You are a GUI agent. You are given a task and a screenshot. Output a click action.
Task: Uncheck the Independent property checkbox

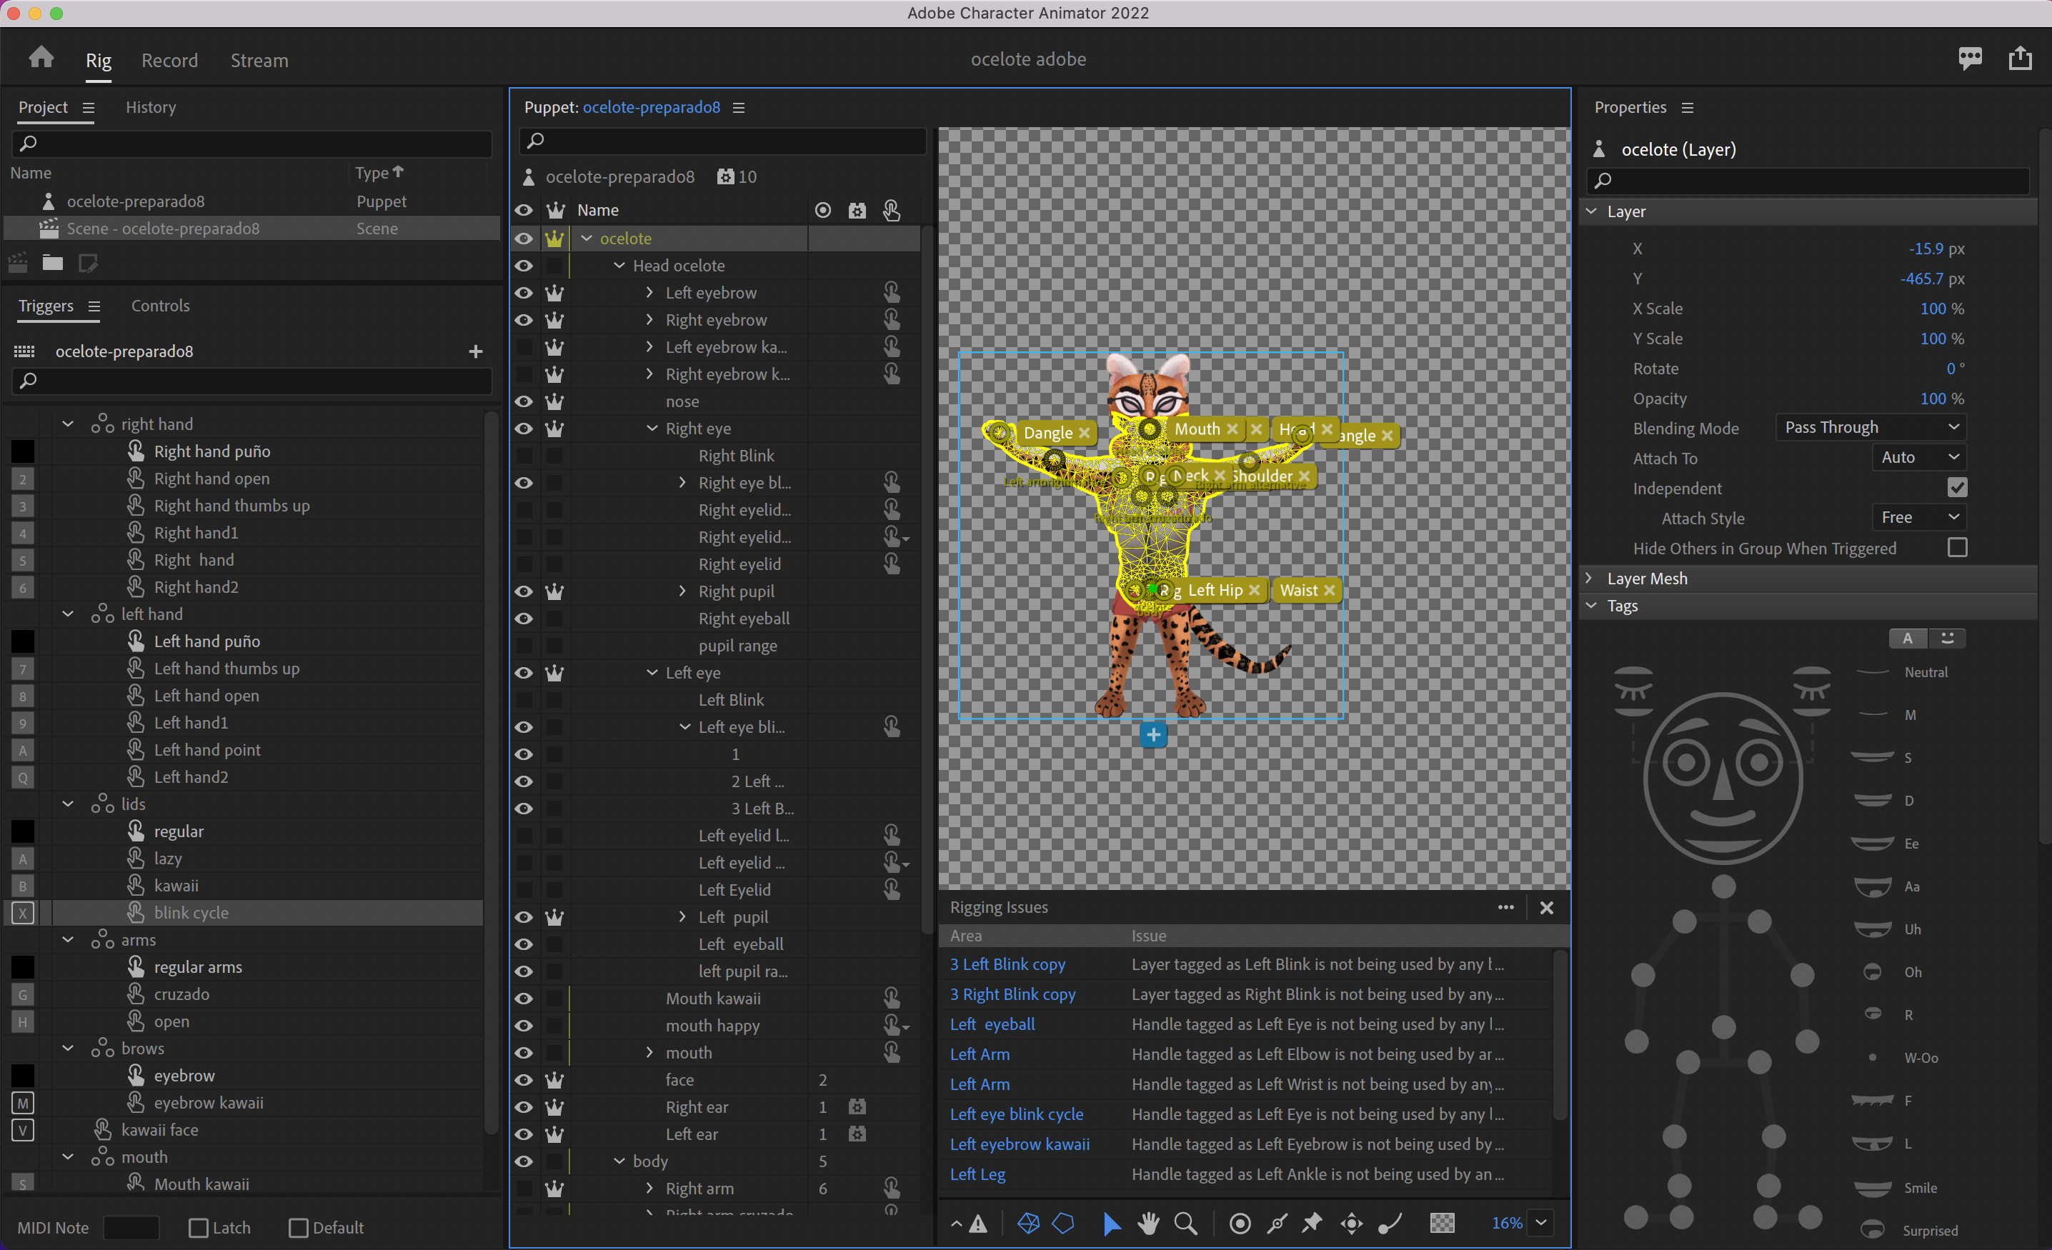pos(1957,488)
